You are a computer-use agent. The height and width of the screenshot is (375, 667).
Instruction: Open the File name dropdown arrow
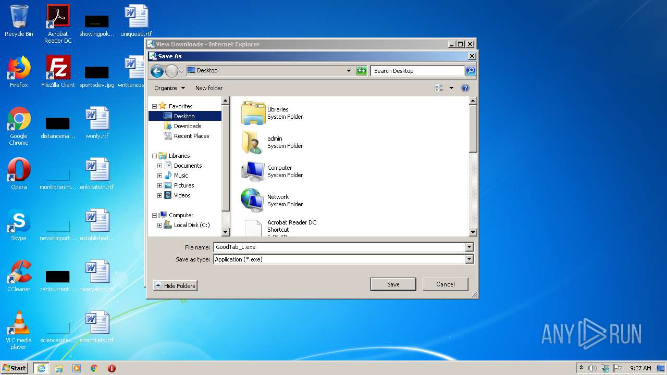tap(469, 247)
